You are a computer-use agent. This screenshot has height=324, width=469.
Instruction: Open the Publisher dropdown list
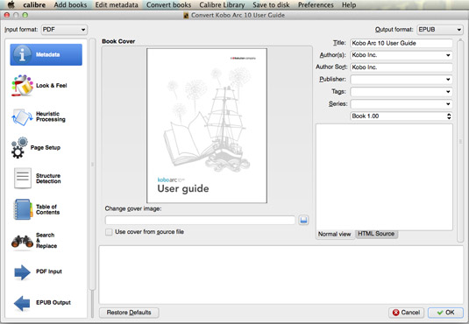click(401, 80)
